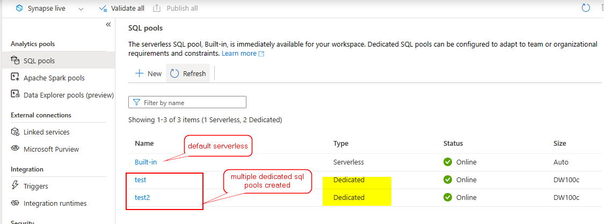Click the Apache Spark pools sidebar icon

[x=15, y=77]
